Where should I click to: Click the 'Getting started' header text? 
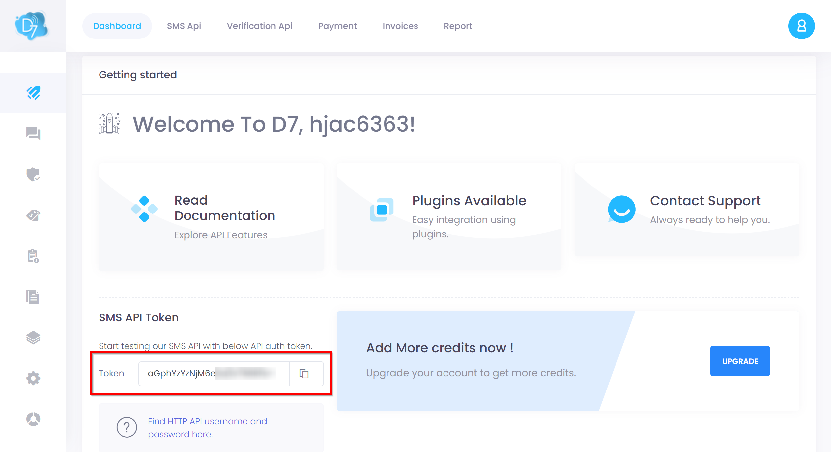pyautogui.click(x=138, y=75)
